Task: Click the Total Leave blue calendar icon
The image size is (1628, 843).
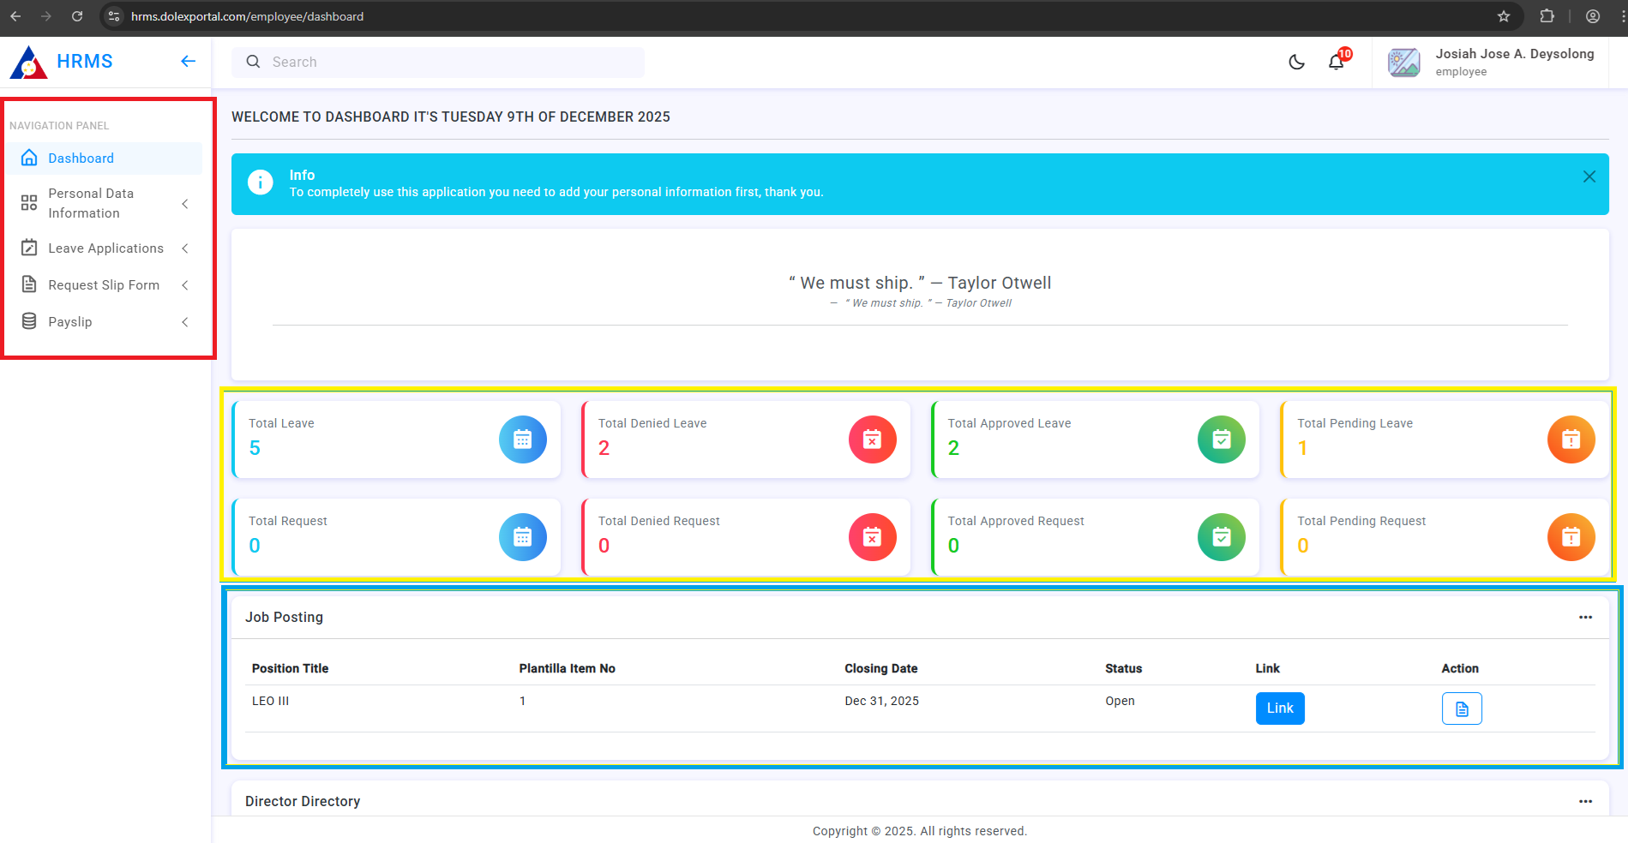Action: tap(522, 439)
